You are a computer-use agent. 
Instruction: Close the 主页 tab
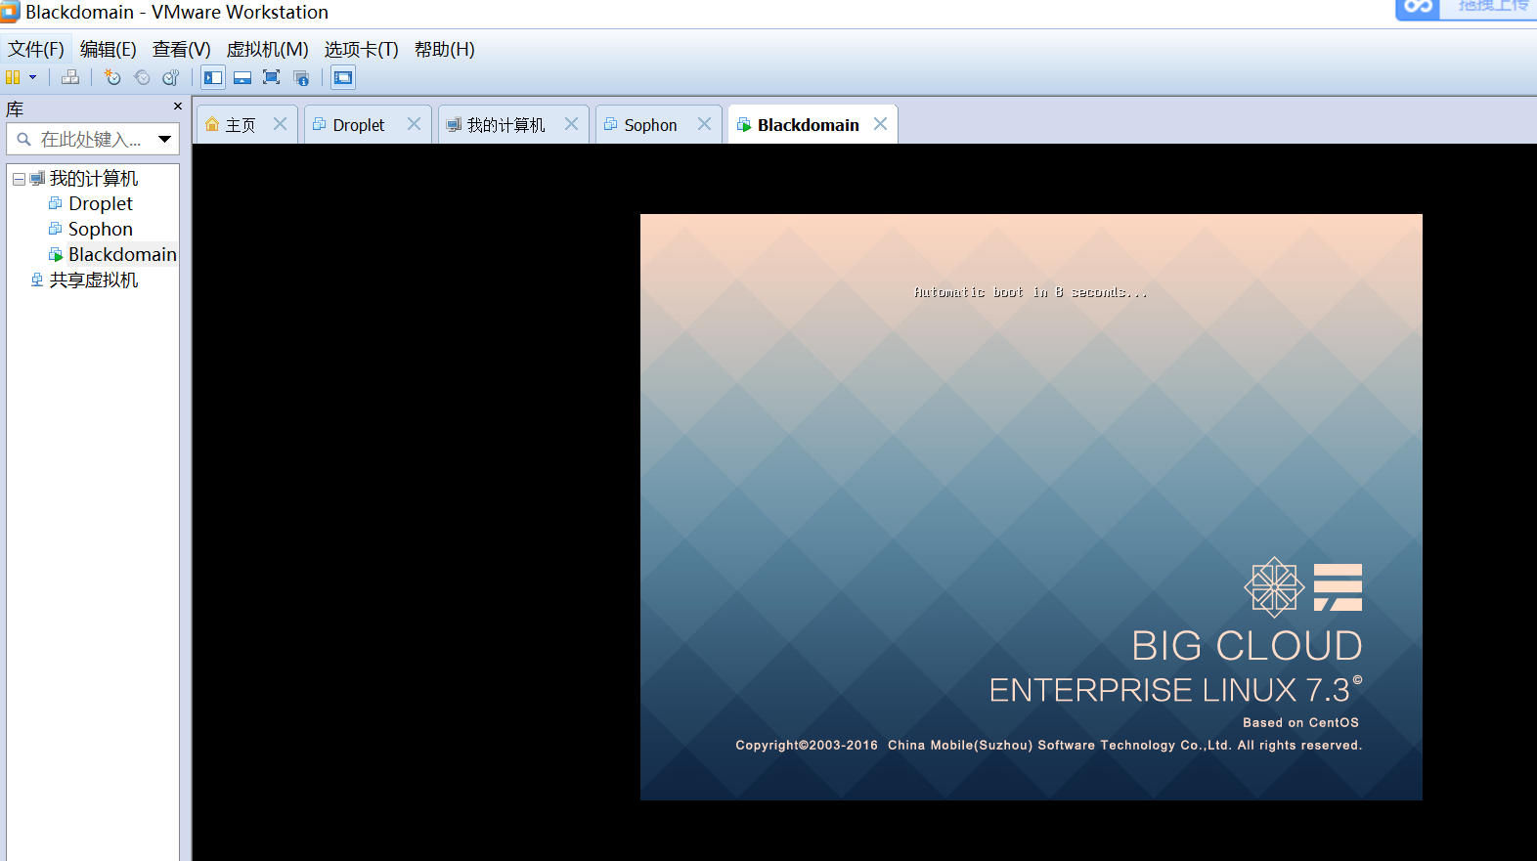(x=281, y=124)
